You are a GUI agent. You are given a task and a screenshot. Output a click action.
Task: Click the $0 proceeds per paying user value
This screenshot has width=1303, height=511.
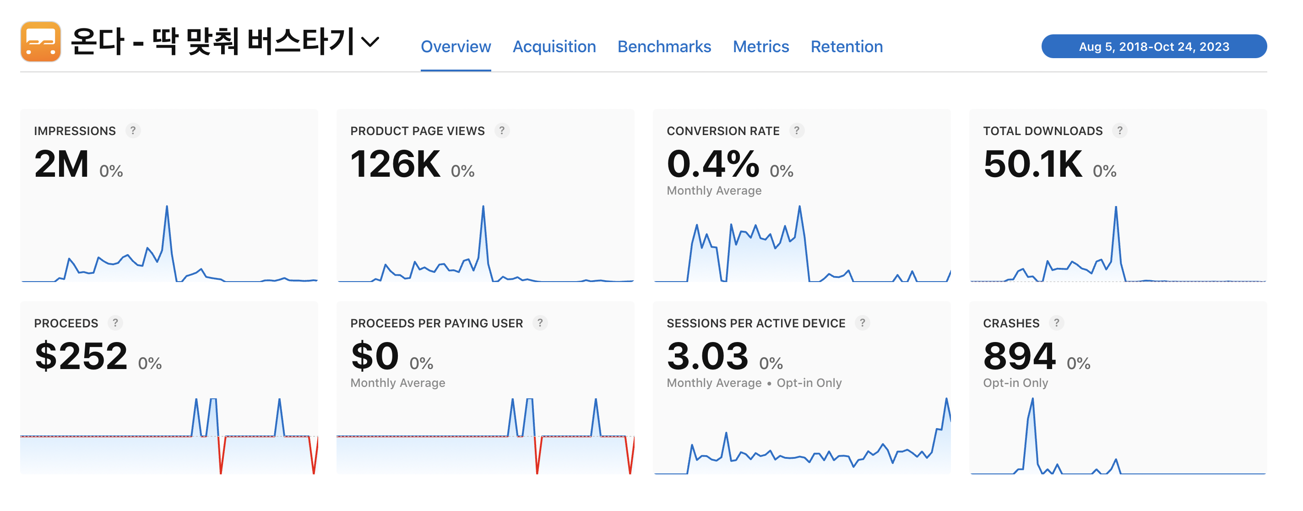click(x=375, y=356)
